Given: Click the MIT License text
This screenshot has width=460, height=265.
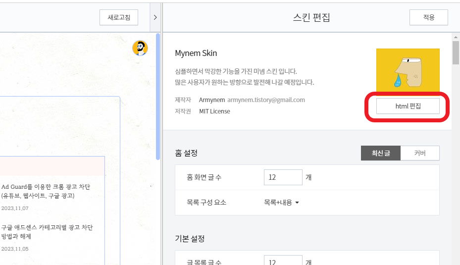Looking at the screenshot, I should coord(214,111).
